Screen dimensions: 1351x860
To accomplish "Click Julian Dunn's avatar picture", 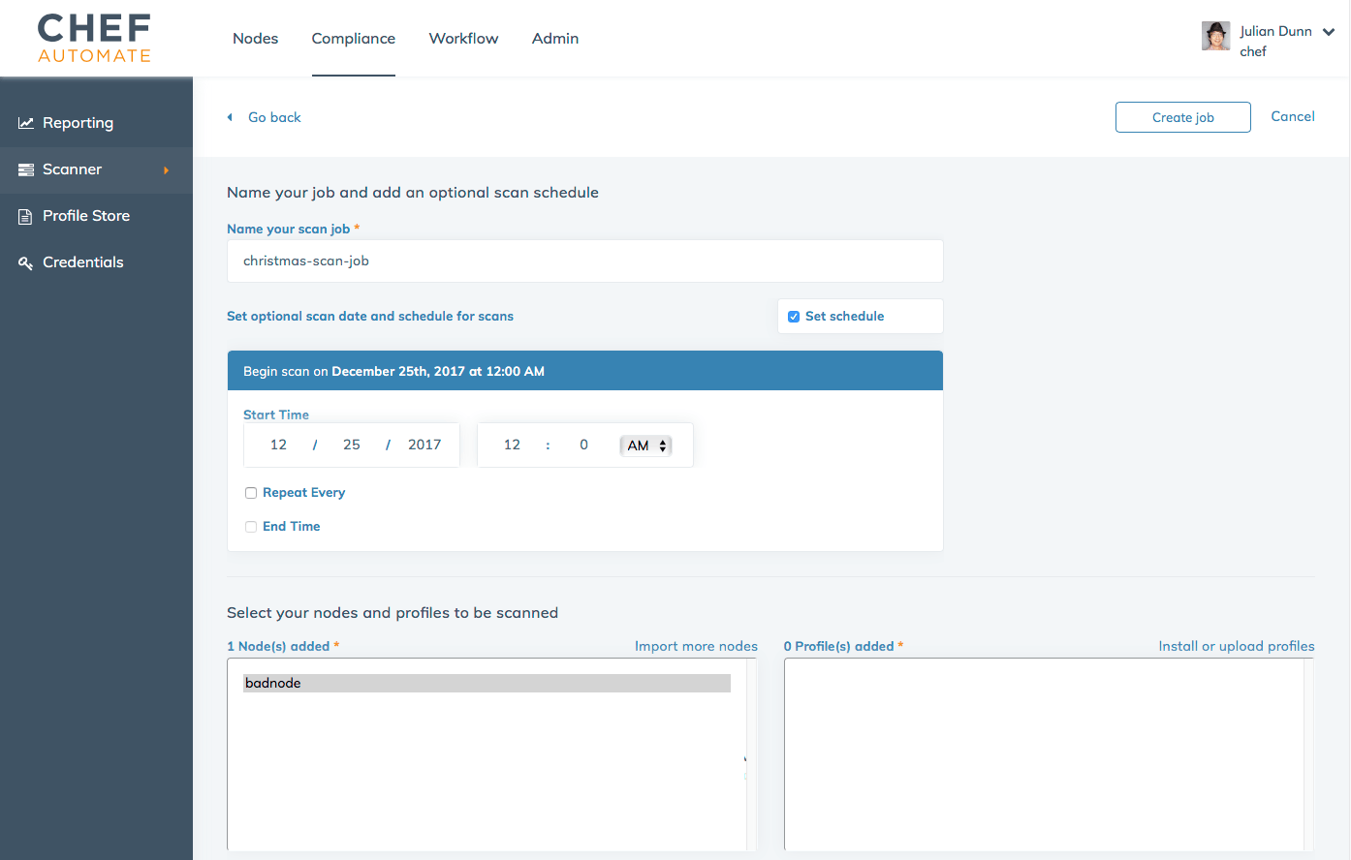I will coord(1215,35).
